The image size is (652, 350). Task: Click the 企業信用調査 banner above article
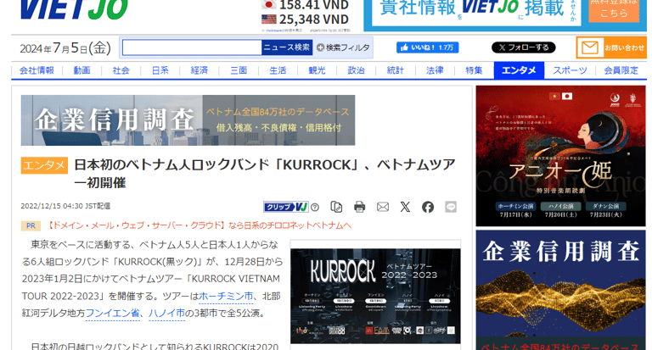pyautogui.click(x=188, y=120)
